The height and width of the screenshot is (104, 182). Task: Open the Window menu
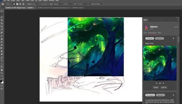click(x=51, y=1)
